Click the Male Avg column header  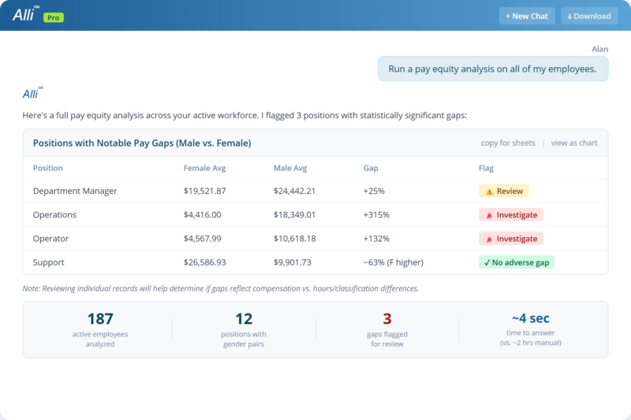[x=290, y=168]
